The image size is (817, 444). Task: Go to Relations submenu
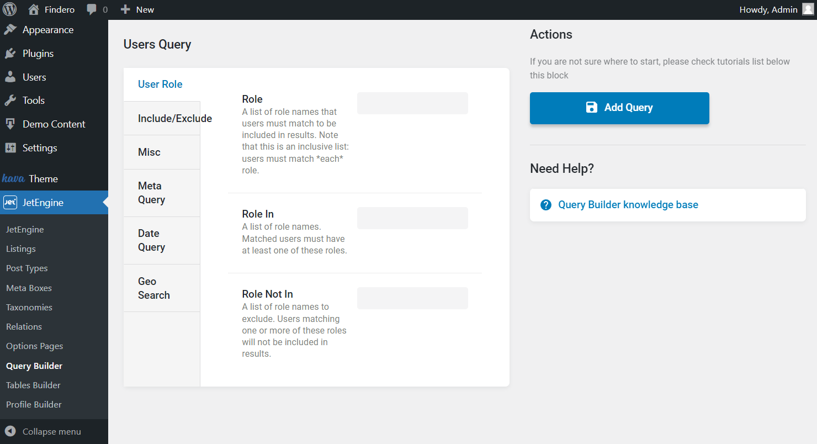coord(24,327)
